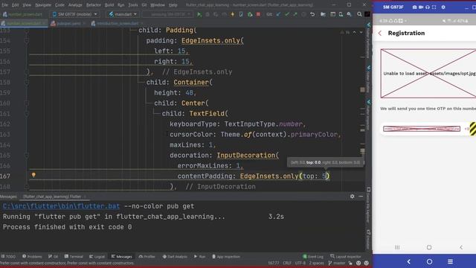Open the Layout Inspector panel

coord(346,256)
